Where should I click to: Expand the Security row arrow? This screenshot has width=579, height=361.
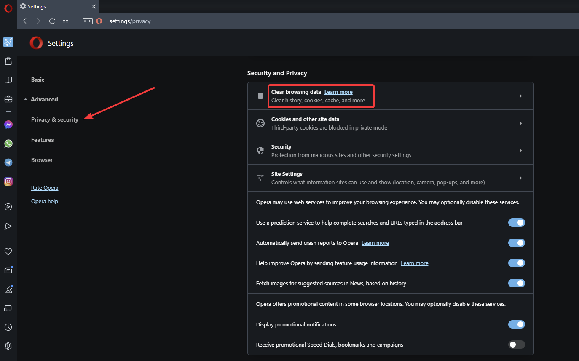coord(521,151)
